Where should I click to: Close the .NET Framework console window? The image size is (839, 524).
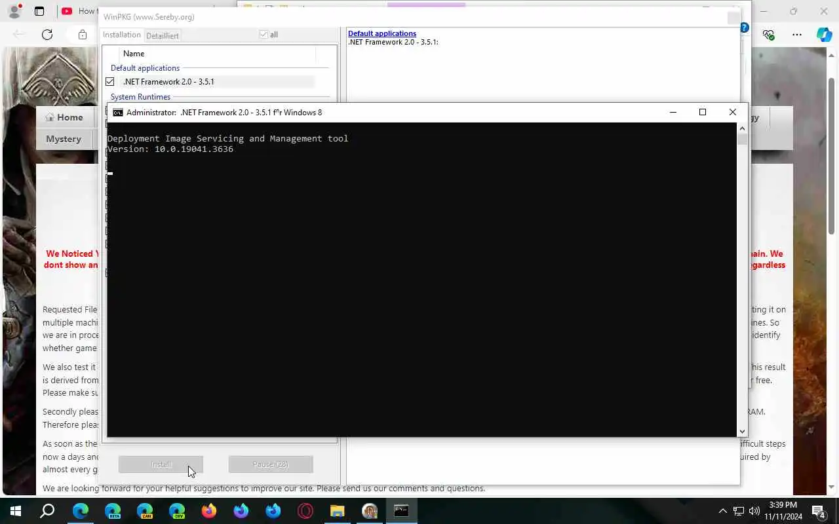point(733,113)
